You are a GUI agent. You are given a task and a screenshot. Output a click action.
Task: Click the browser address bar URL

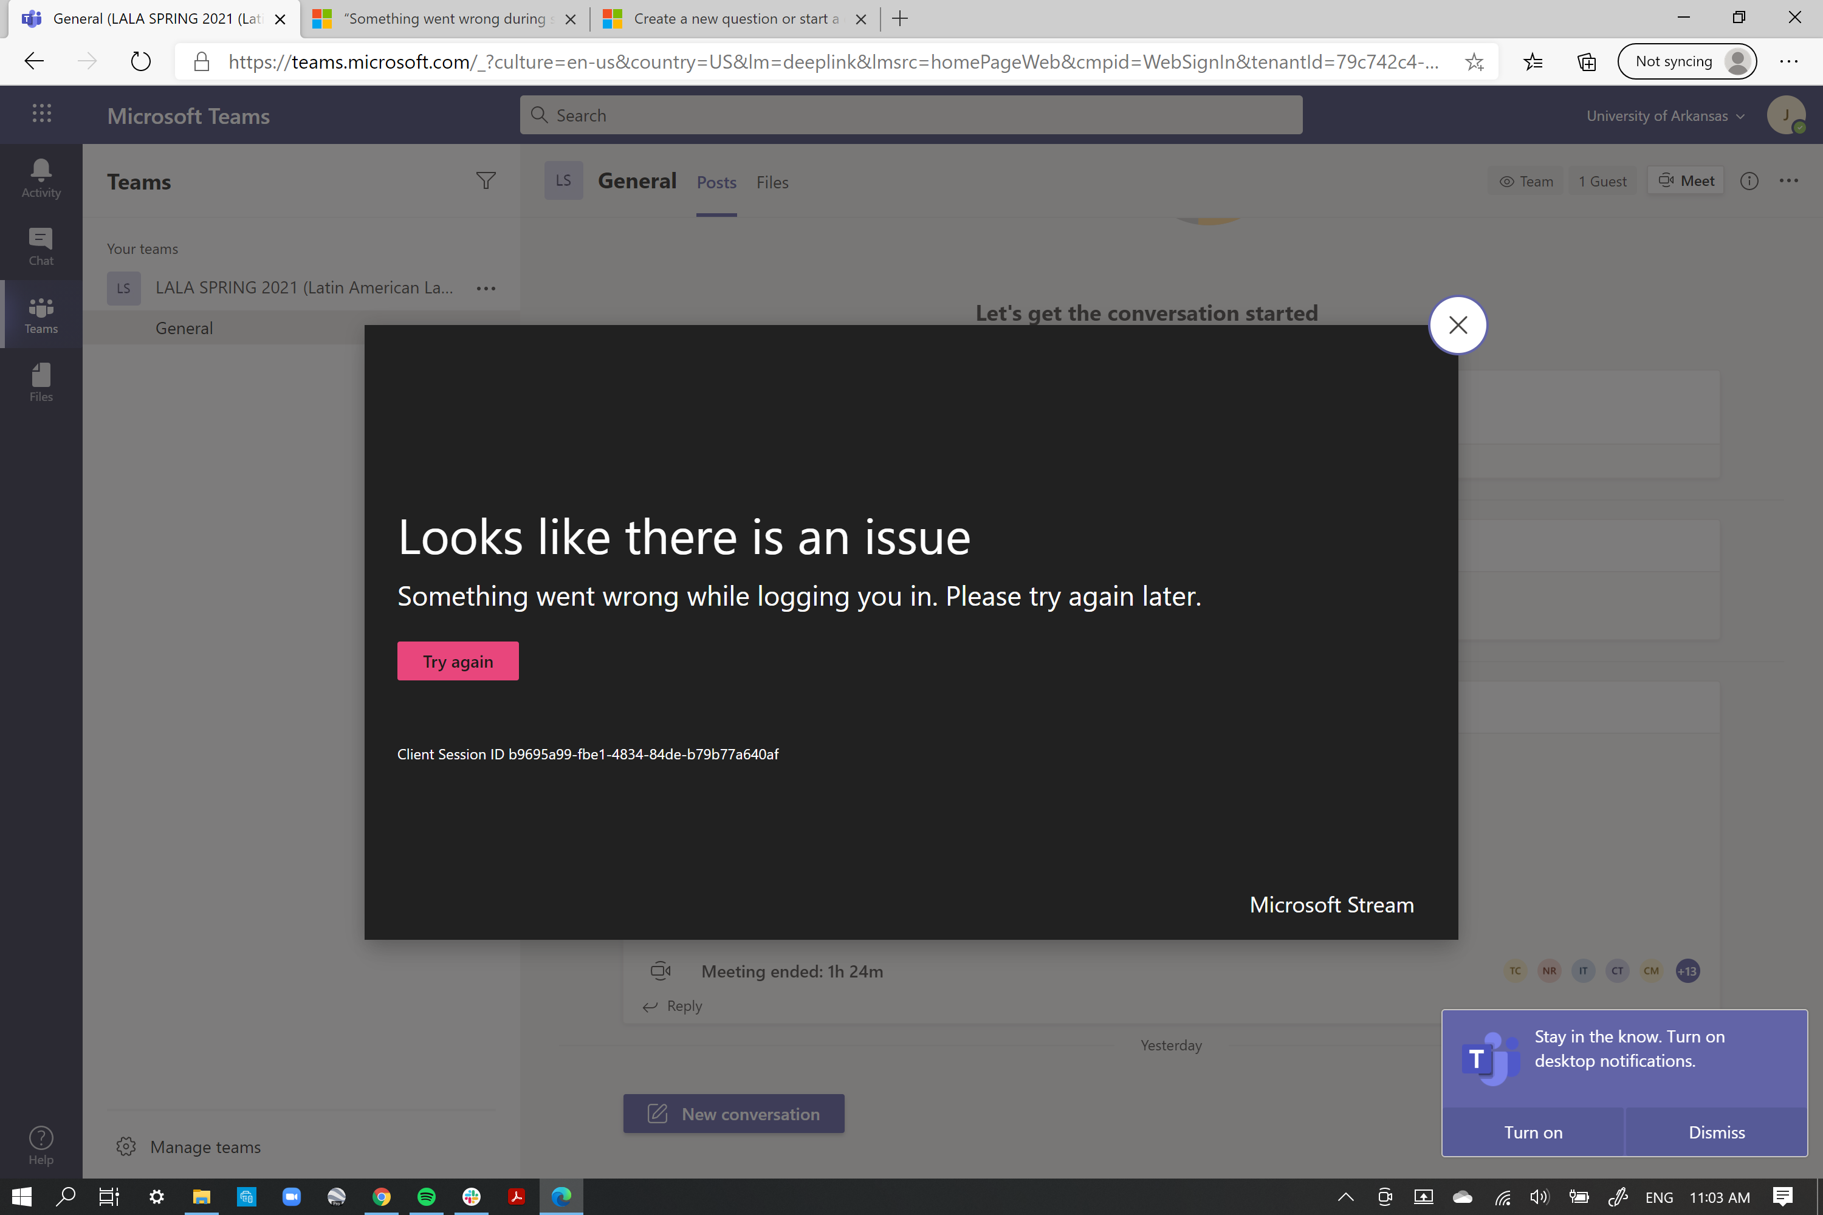pos(833,61)
